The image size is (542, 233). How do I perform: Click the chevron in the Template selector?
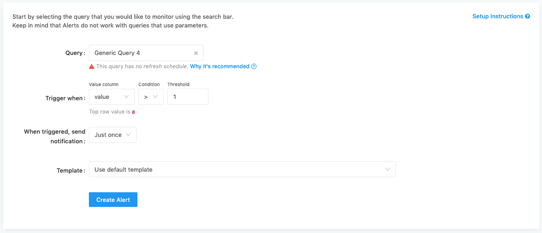388,169
